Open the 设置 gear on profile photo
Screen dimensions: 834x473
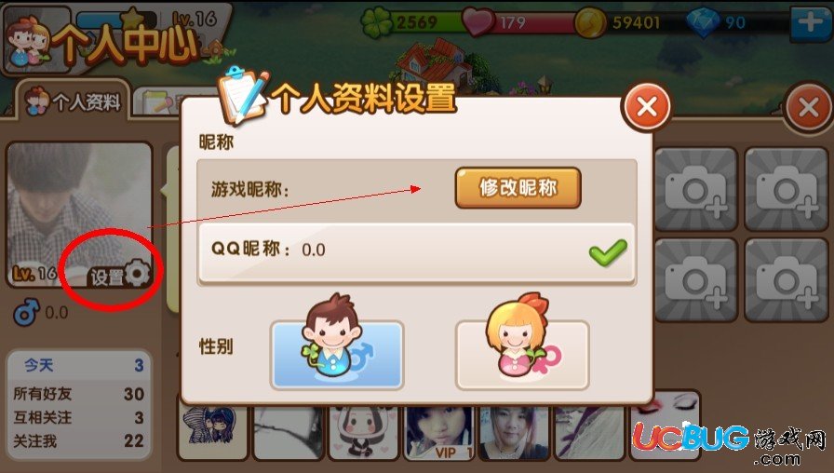click(120, 275)
